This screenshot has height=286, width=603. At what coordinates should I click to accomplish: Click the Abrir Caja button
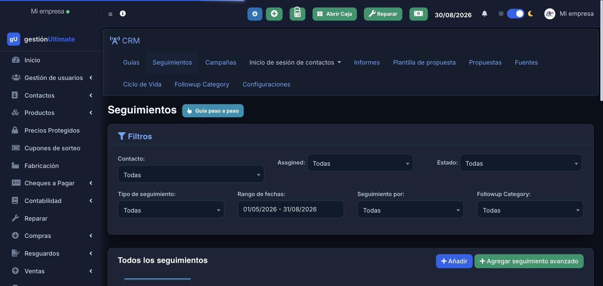click(335, 14)
